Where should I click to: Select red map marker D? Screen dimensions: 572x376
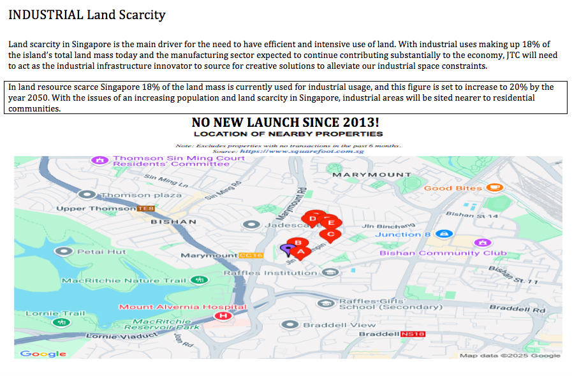(x=312, y=220)
